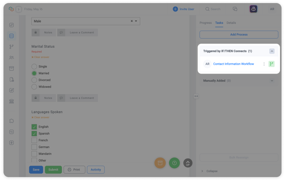Image resolution: width=285 pixels, height=181 pixels.
Task: Open the activity pulse icon in sidebar
Action: (x=11, y=25)
